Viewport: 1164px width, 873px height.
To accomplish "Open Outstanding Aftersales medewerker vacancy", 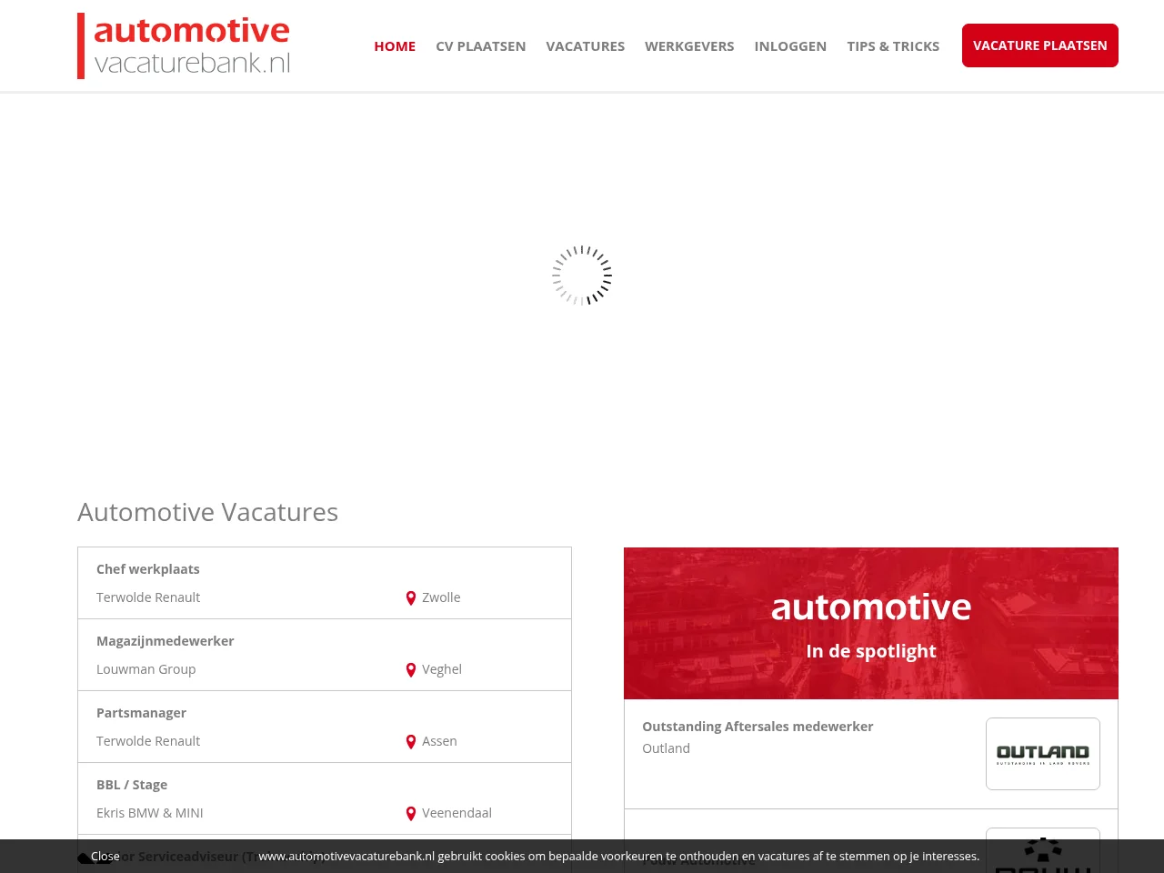I will pyautogui.click(x=758, y=727).
